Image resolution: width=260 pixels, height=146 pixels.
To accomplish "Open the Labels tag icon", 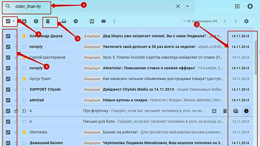I will coord(104,21).
